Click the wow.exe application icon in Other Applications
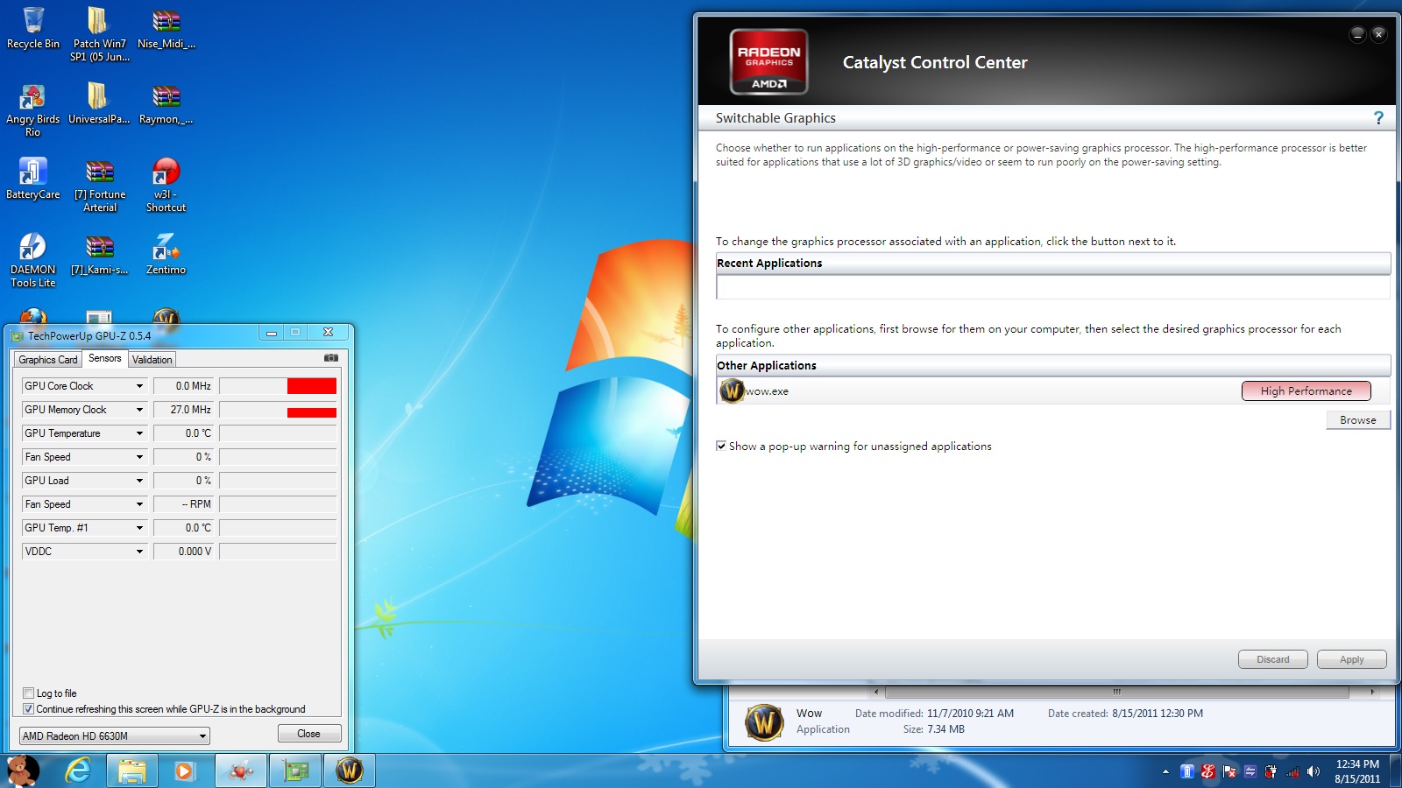Viewport: 1402px width, 788px height. 732,390
